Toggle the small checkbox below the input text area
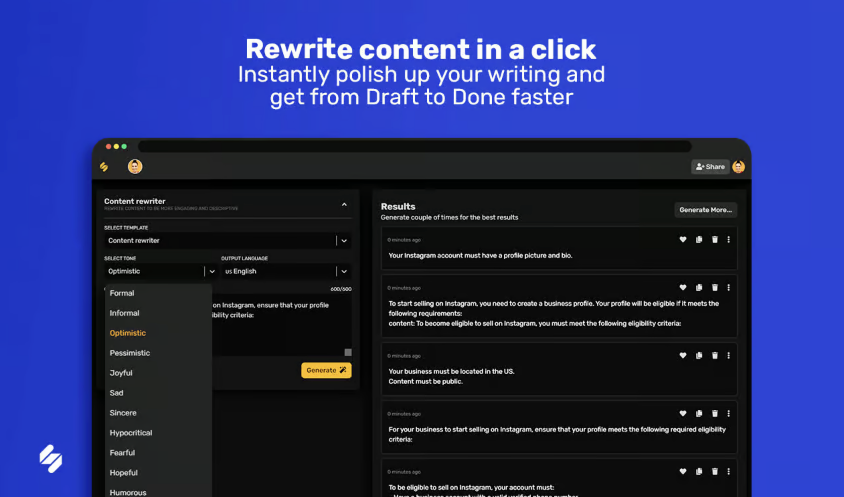Screen dimensions: 844x497 tap(348, 353)
